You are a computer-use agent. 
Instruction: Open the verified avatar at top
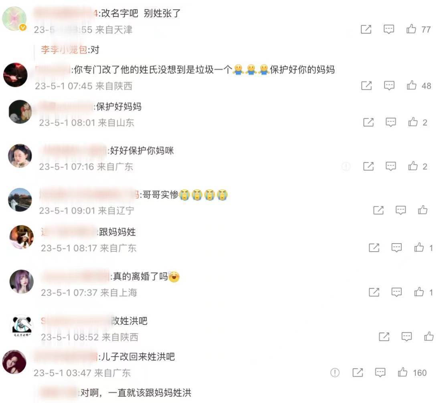pyautogui.click(x=14, y=18)
